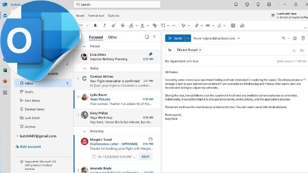Open more formatting options ellipsis
Screen dimensions: 308x173
(174, 26)
